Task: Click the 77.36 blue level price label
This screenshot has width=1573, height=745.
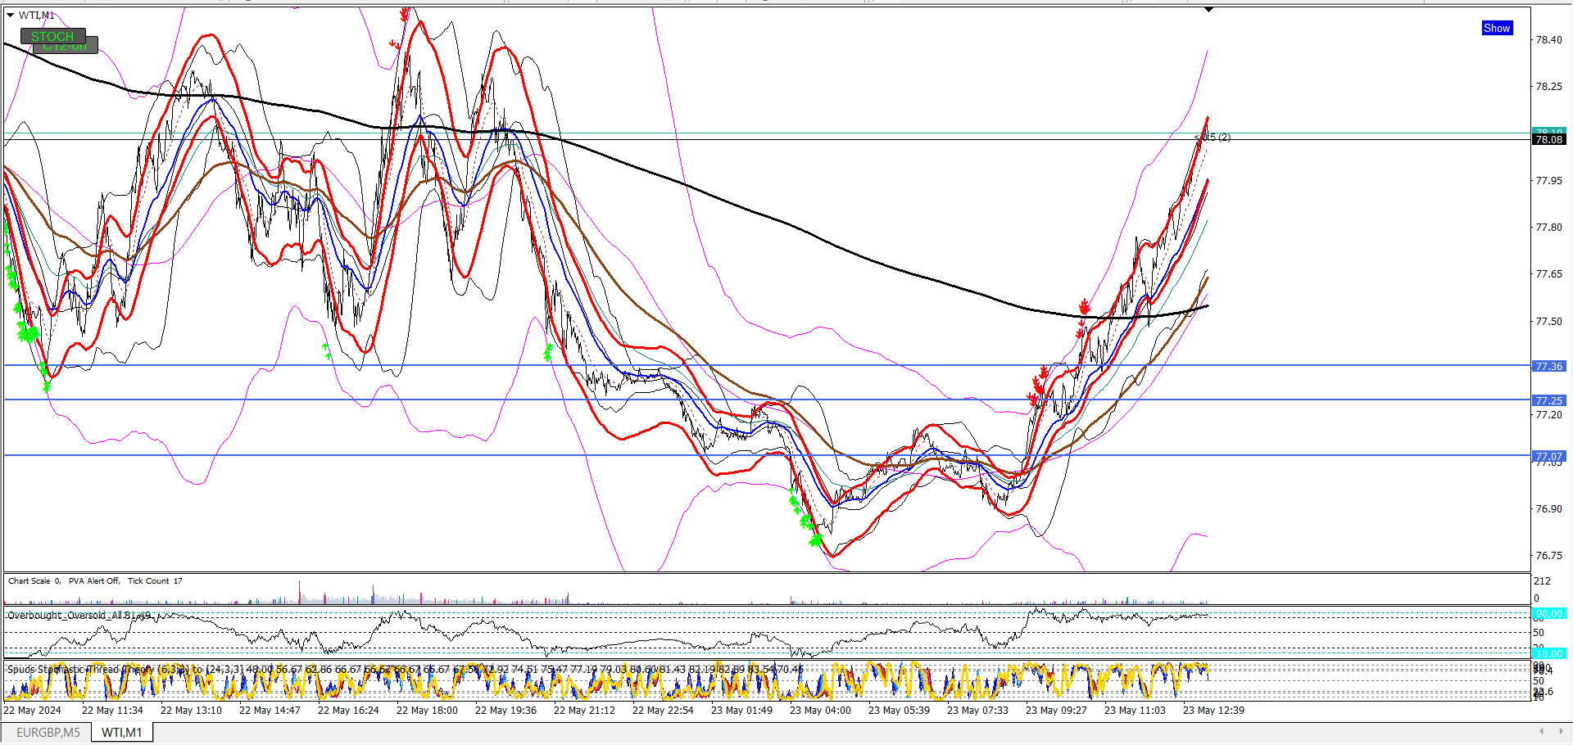Action: point(1548,366)
